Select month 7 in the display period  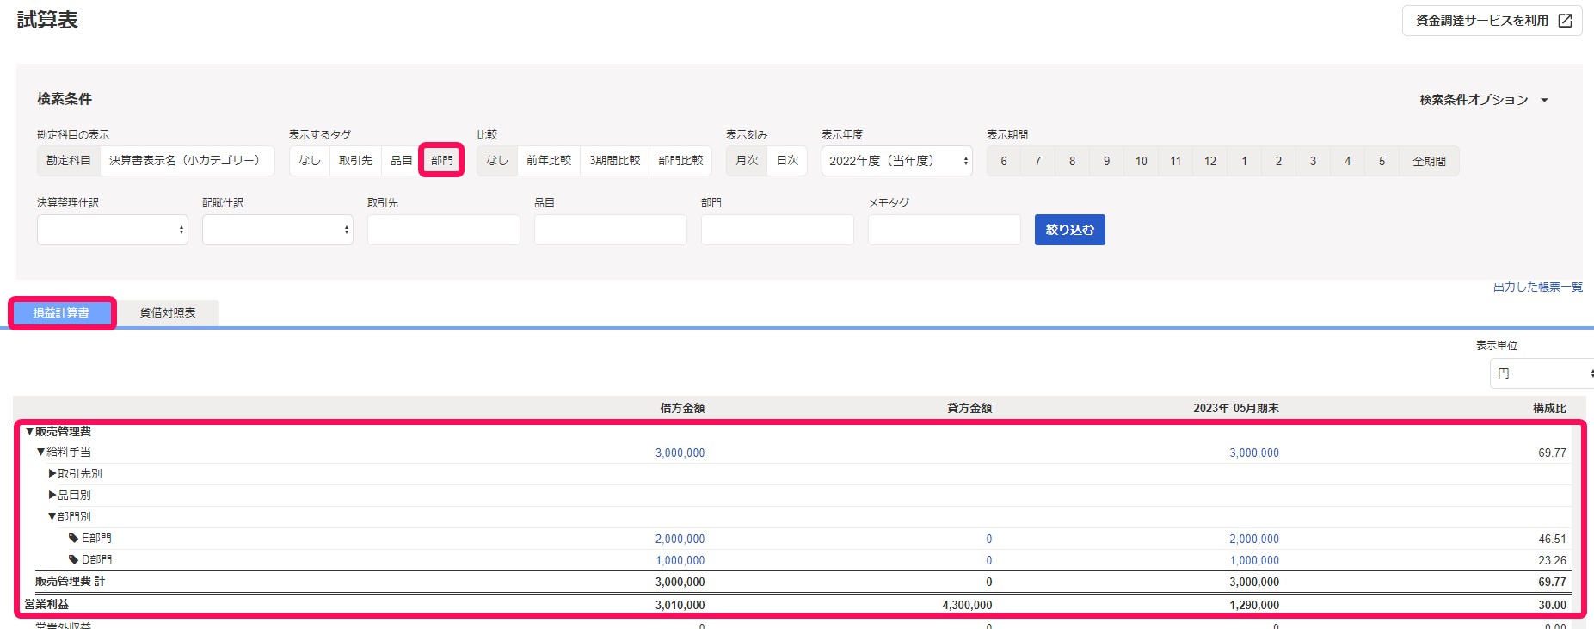click(x=1038, y=161)
